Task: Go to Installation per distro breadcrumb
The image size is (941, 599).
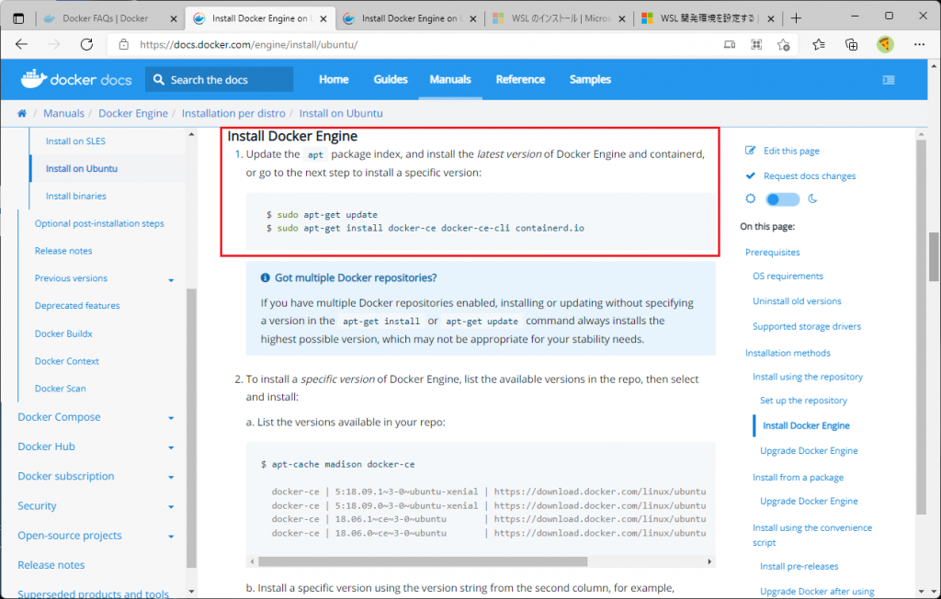Action: tap(233, 113)
